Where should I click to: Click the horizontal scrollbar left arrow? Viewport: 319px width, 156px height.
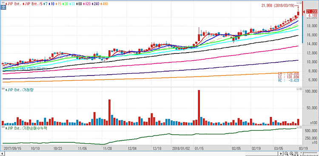[3, 154]
